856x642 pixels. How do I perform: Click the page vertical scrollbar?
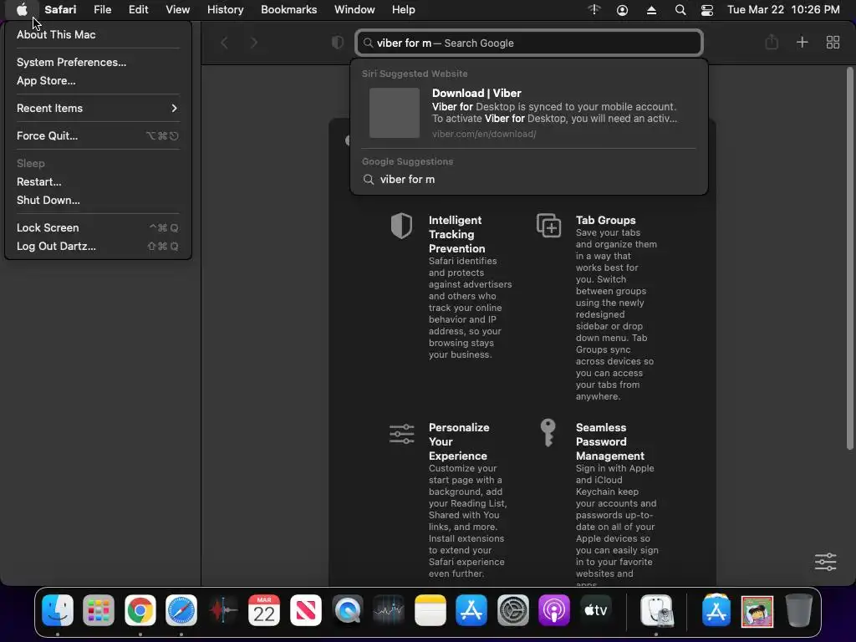(x=849, y=259)
